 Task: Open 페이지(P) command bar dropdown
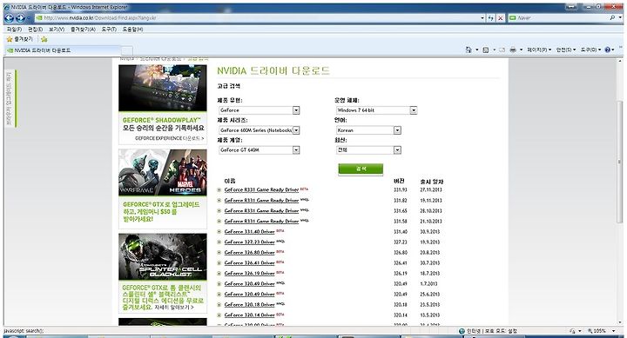coord(539,50)
